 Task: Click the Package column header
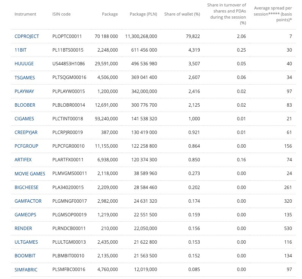point(110,14)
